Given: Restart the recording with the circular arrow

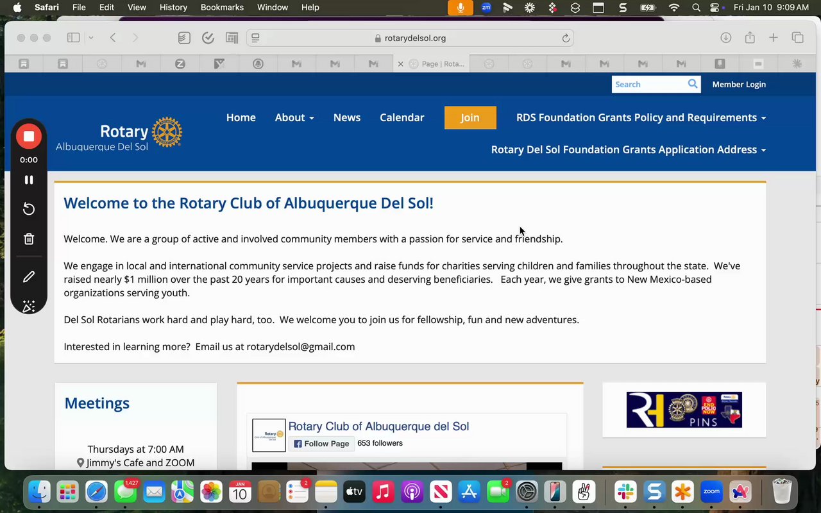Looking at the screenshot, I should click(29, 209).
